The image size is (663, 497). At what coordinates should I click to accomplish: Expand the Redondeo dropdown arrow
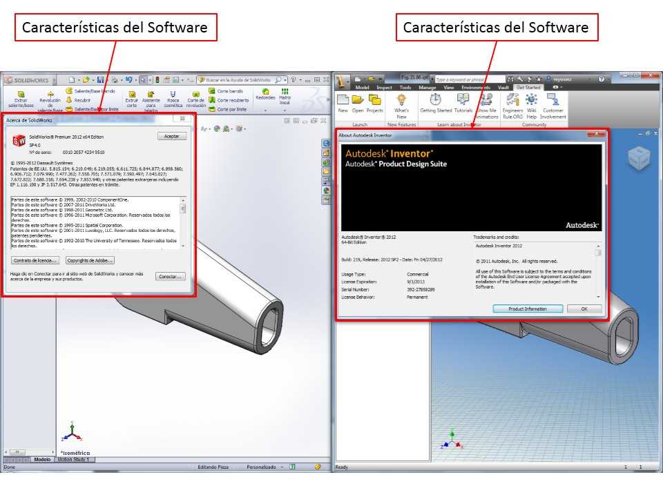point(265,110)
